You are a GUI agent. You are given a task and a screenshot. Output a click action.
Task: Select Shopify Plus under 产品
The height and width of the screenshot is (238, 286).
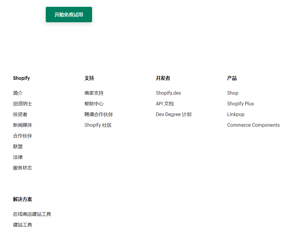[241, 104]
